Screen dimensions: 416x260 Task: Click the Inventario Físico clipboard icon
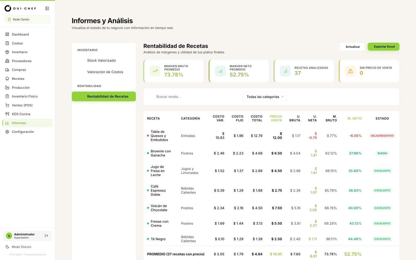click(x=7, y=96)
